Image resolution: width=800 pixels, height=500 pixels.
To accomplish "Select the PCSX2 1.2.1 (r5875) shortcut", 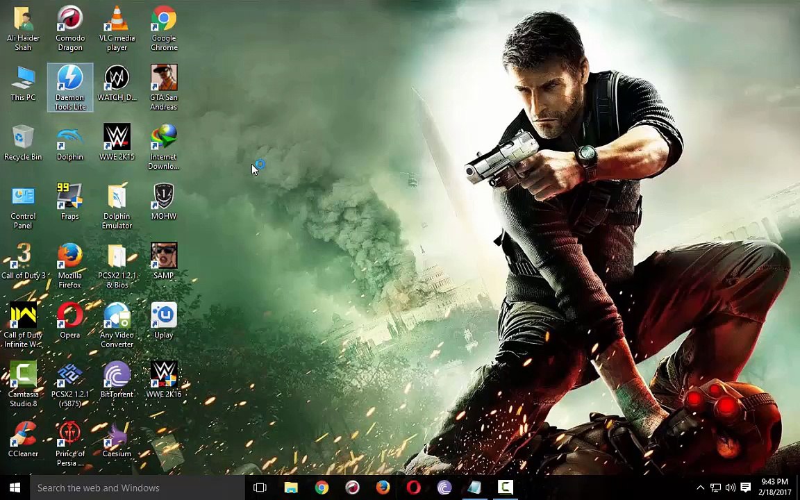I will [70, 385].
